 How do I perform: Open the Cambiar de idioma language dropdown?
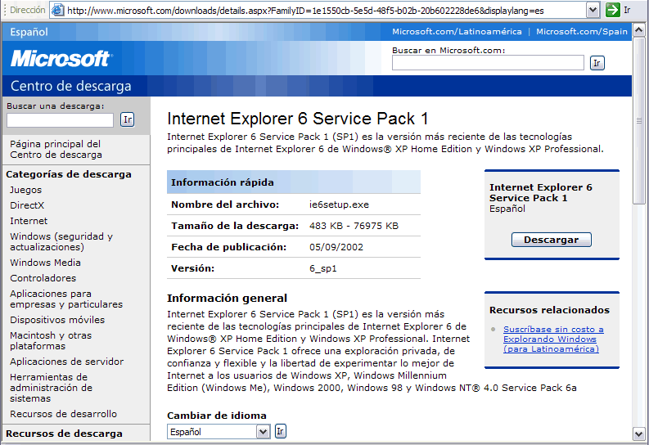point(263,432)
